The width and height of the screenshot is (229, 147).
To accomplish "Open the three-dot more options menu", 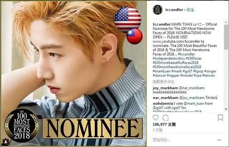I will click(219, 140).
